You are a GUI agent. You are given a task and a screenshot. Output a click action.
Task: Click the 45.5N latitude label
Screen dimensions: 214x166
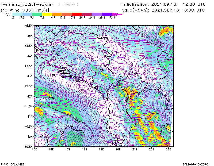click(x=29, y=26)
